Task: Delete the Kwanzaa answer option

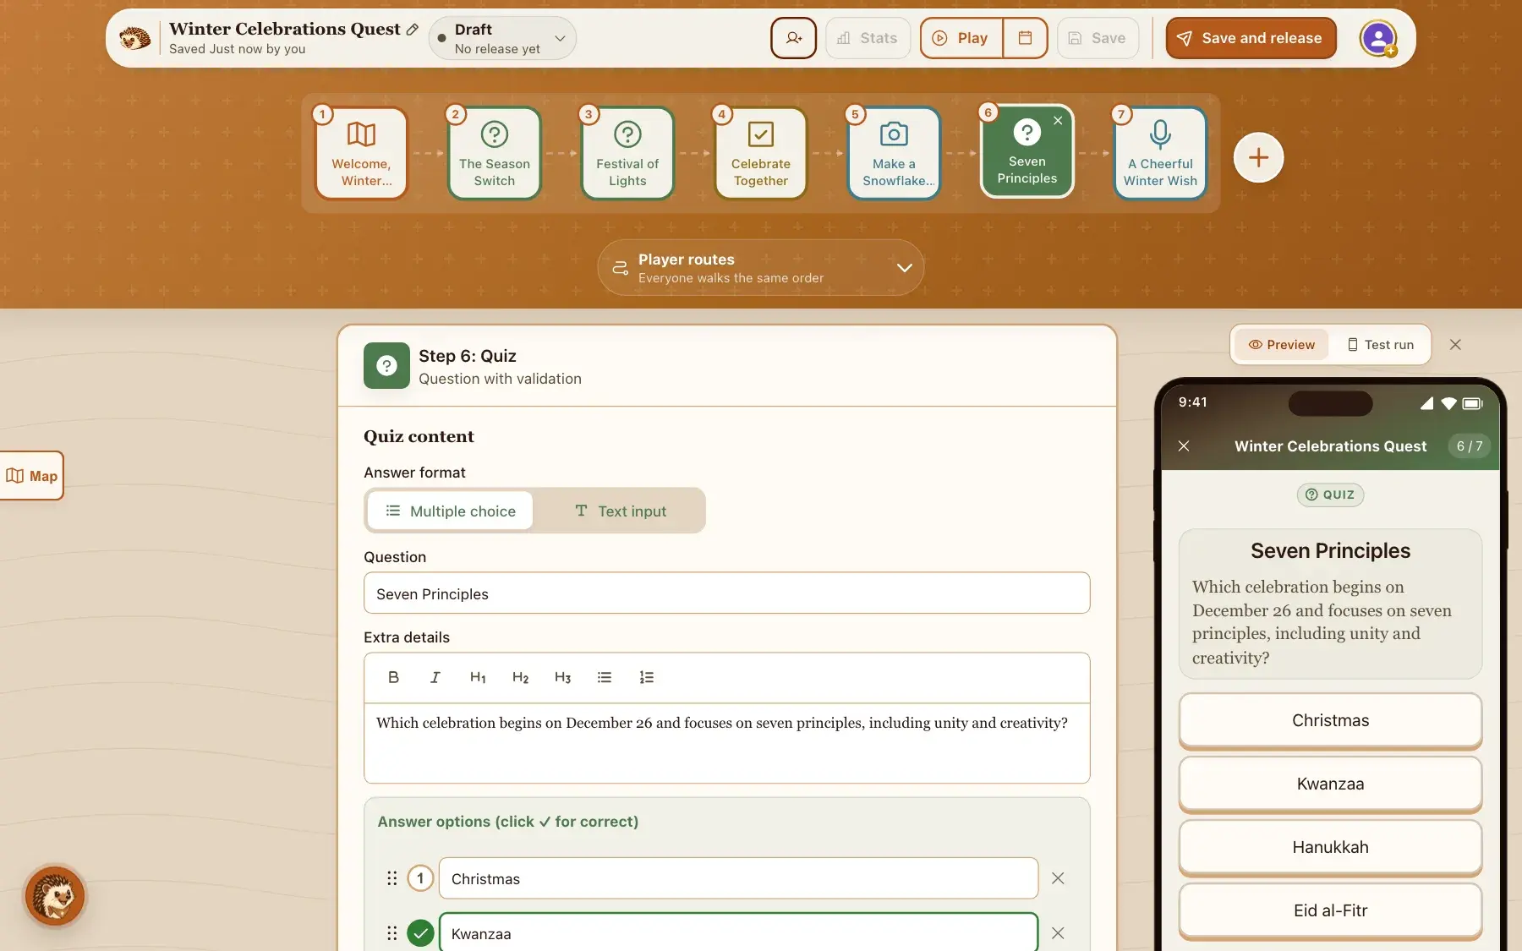Action: (x=1058, y=933)
